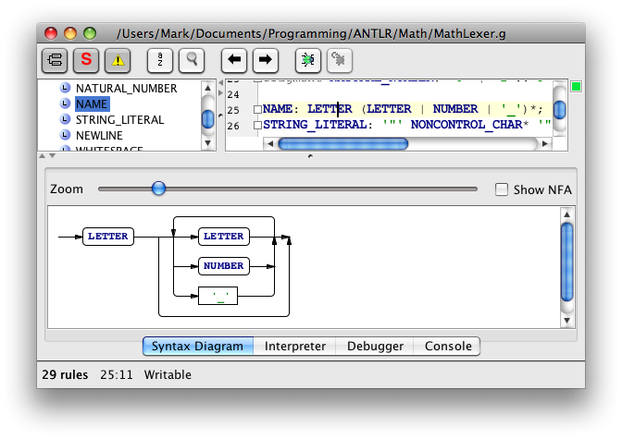Click the magnifying glass find button
The height and width of the screenshot is (439, 622).
coord(192,60)
